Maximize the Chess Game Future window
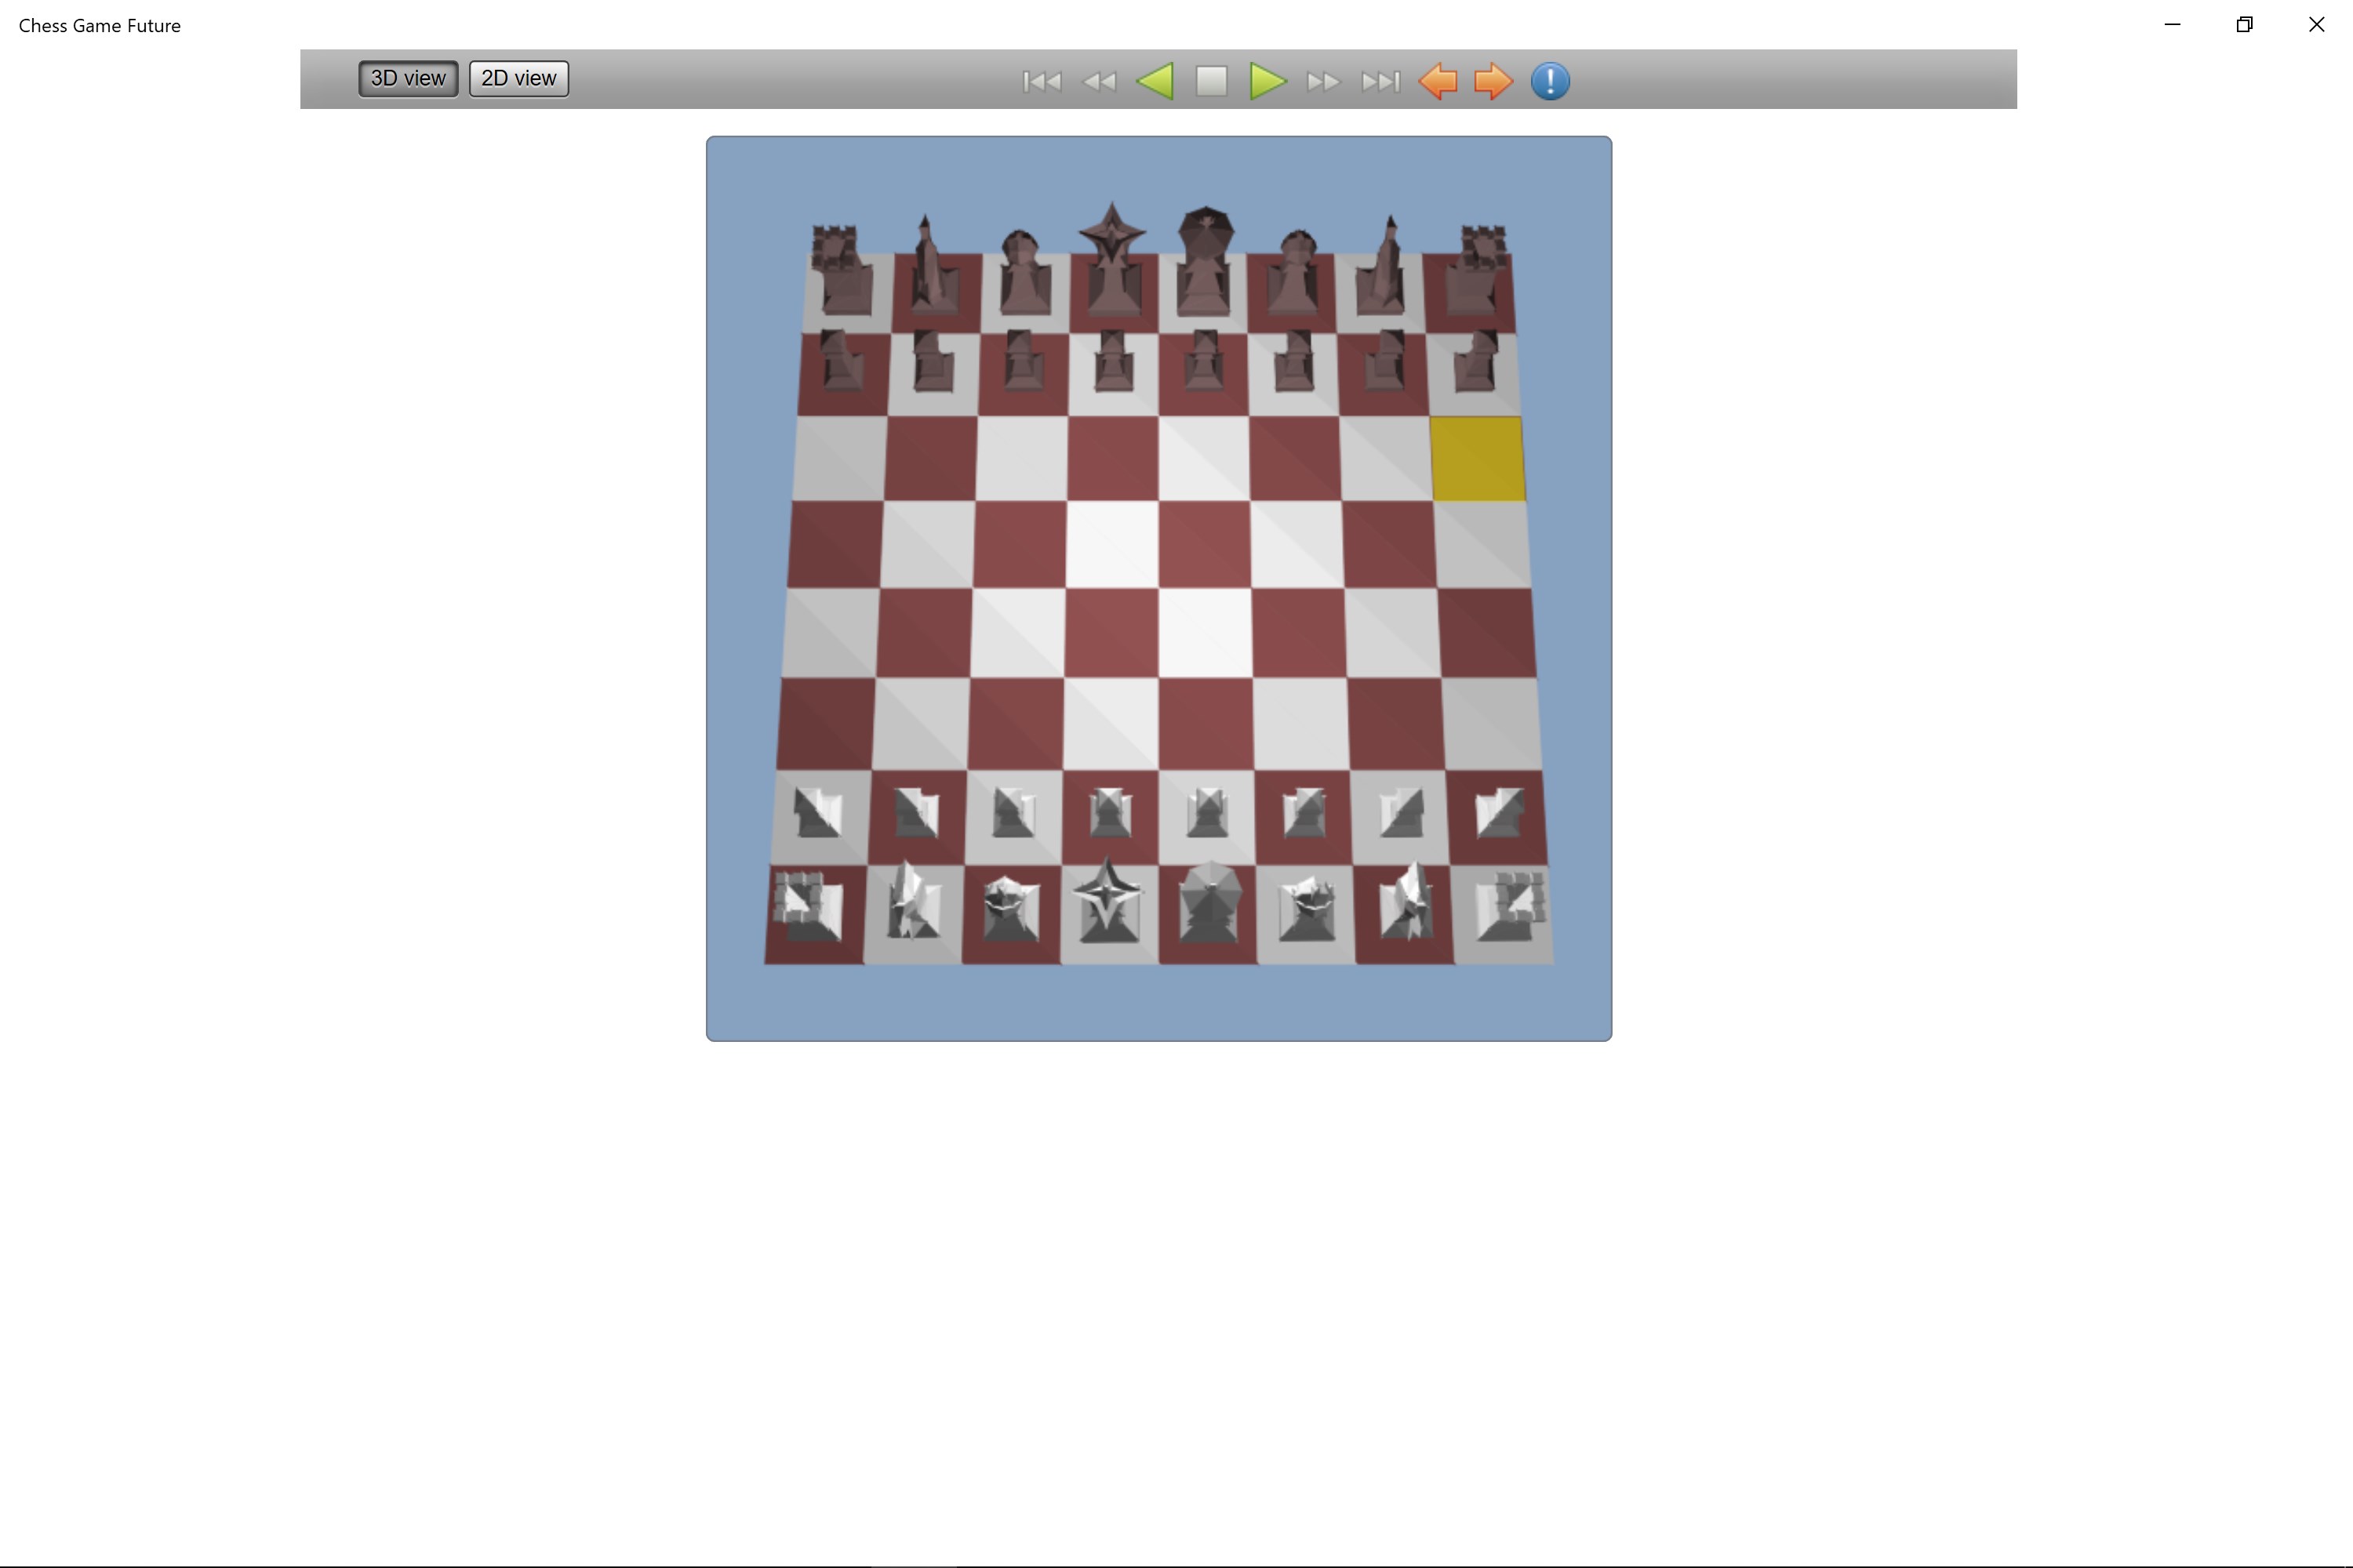This screenshot has width=2353, height=1568. (x=2244, y=25)
